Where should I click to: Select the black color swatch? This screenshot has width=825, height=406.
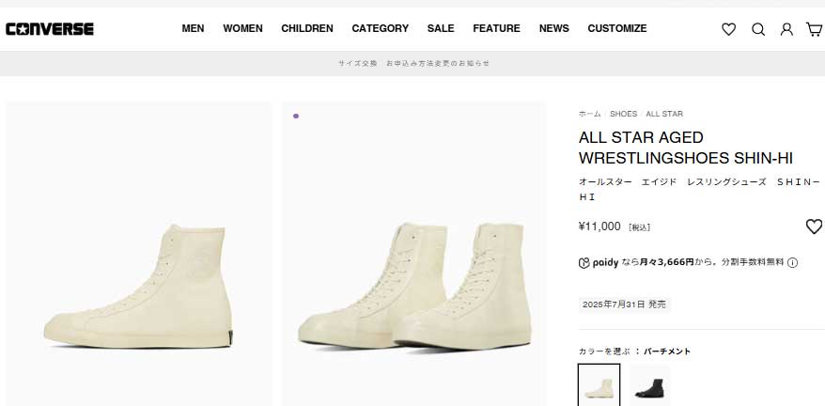tap(650, 384)
